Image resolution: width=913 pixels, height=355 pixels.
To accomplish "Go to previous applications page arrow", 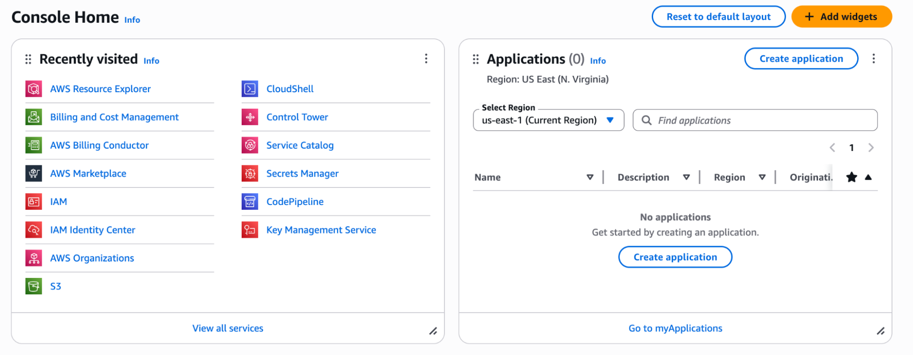I will coord(832,147).
